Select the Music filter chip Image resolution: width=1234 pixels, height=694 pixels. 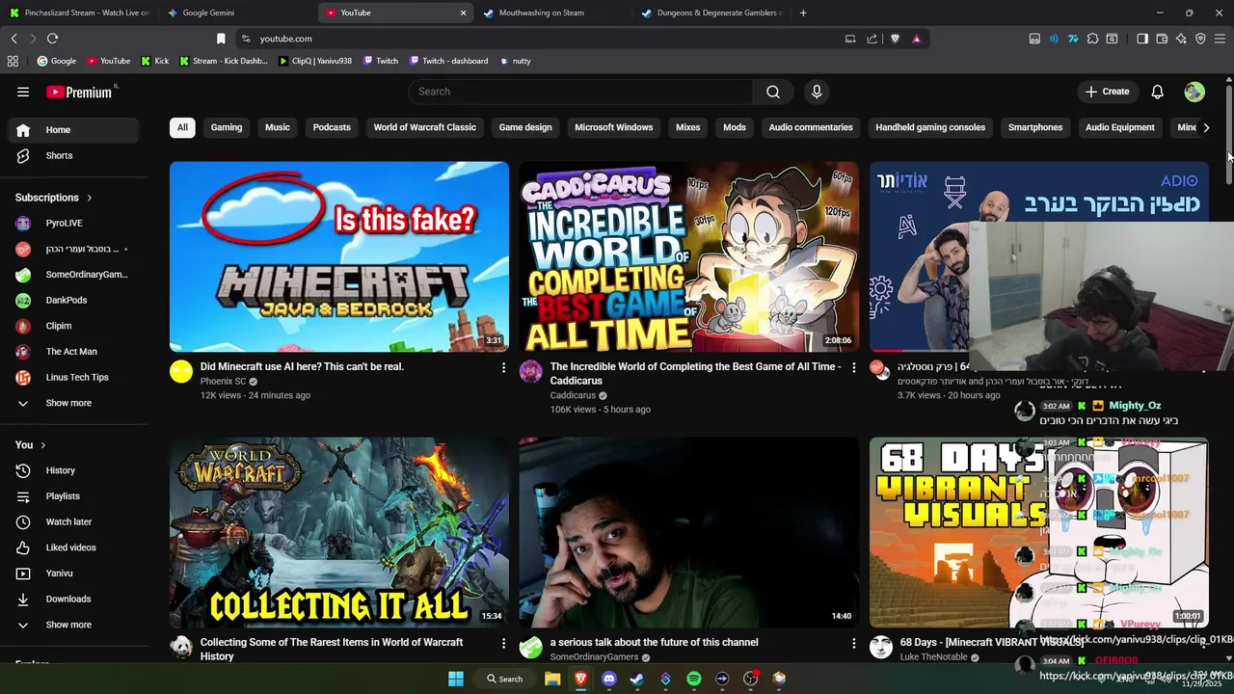[x=278, y=127]
